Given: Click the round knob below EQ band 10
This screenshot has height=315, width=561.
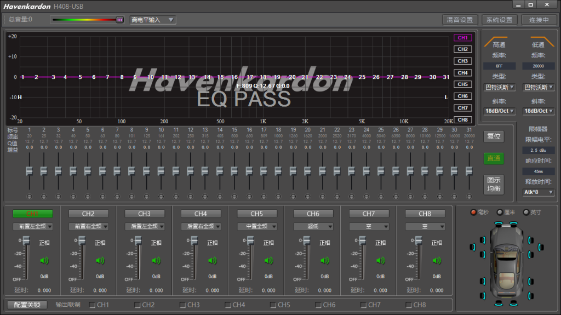Looking at the screenshot, I should tap(161, 197).
